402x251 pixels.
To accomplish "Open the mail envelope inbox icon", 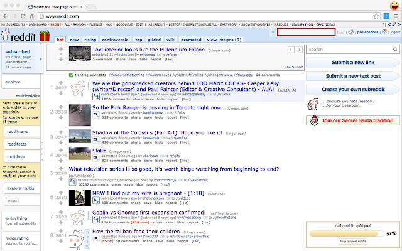I will [342, 32].
